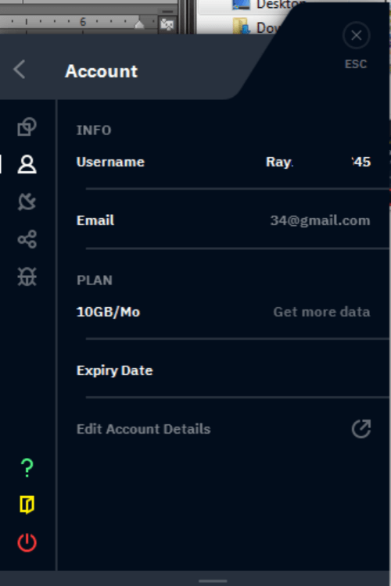
Task: Close preferences with the X button
Action: click(357, 35)
